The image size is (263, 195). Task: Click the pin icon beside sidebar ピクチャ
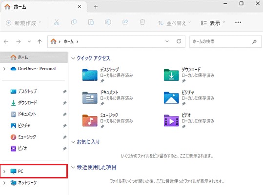pos(64,126)
